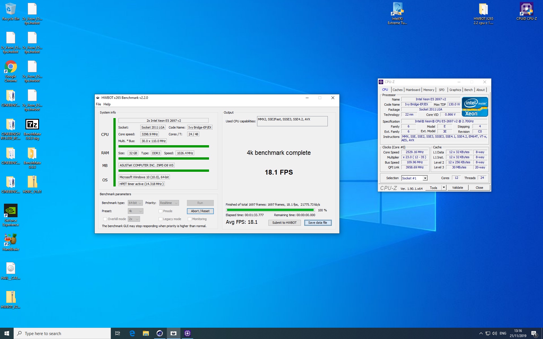This screenshot has width=543, height=339.
Task: Open the Action Center notifications icon
Action: point(534,334)
